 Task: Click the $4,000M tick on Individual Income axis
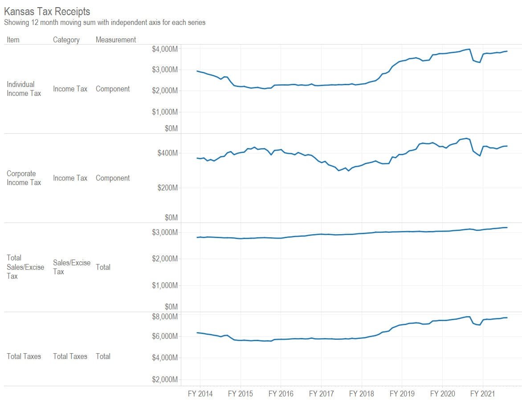click(165, 49)
